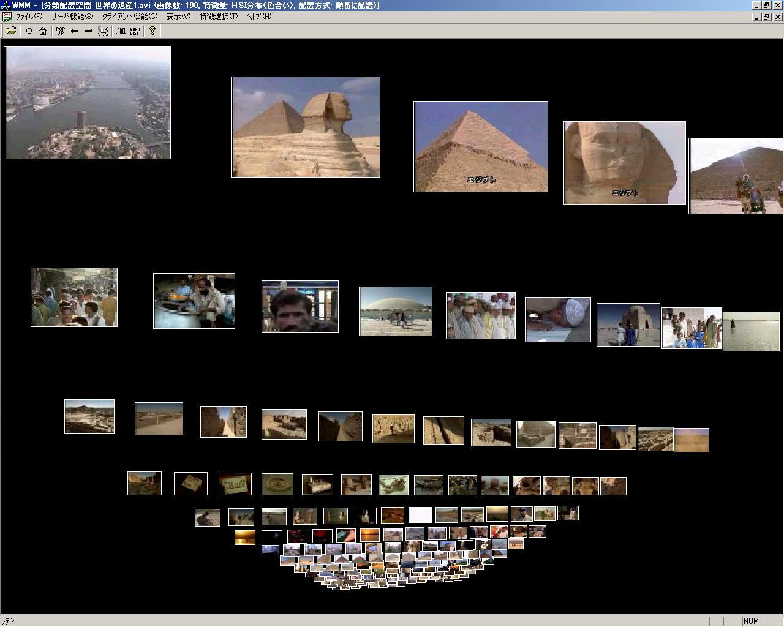Click the open folder toolbar icon
The width and height of the screenshot is (784, 627).
[x=11, y=31]
